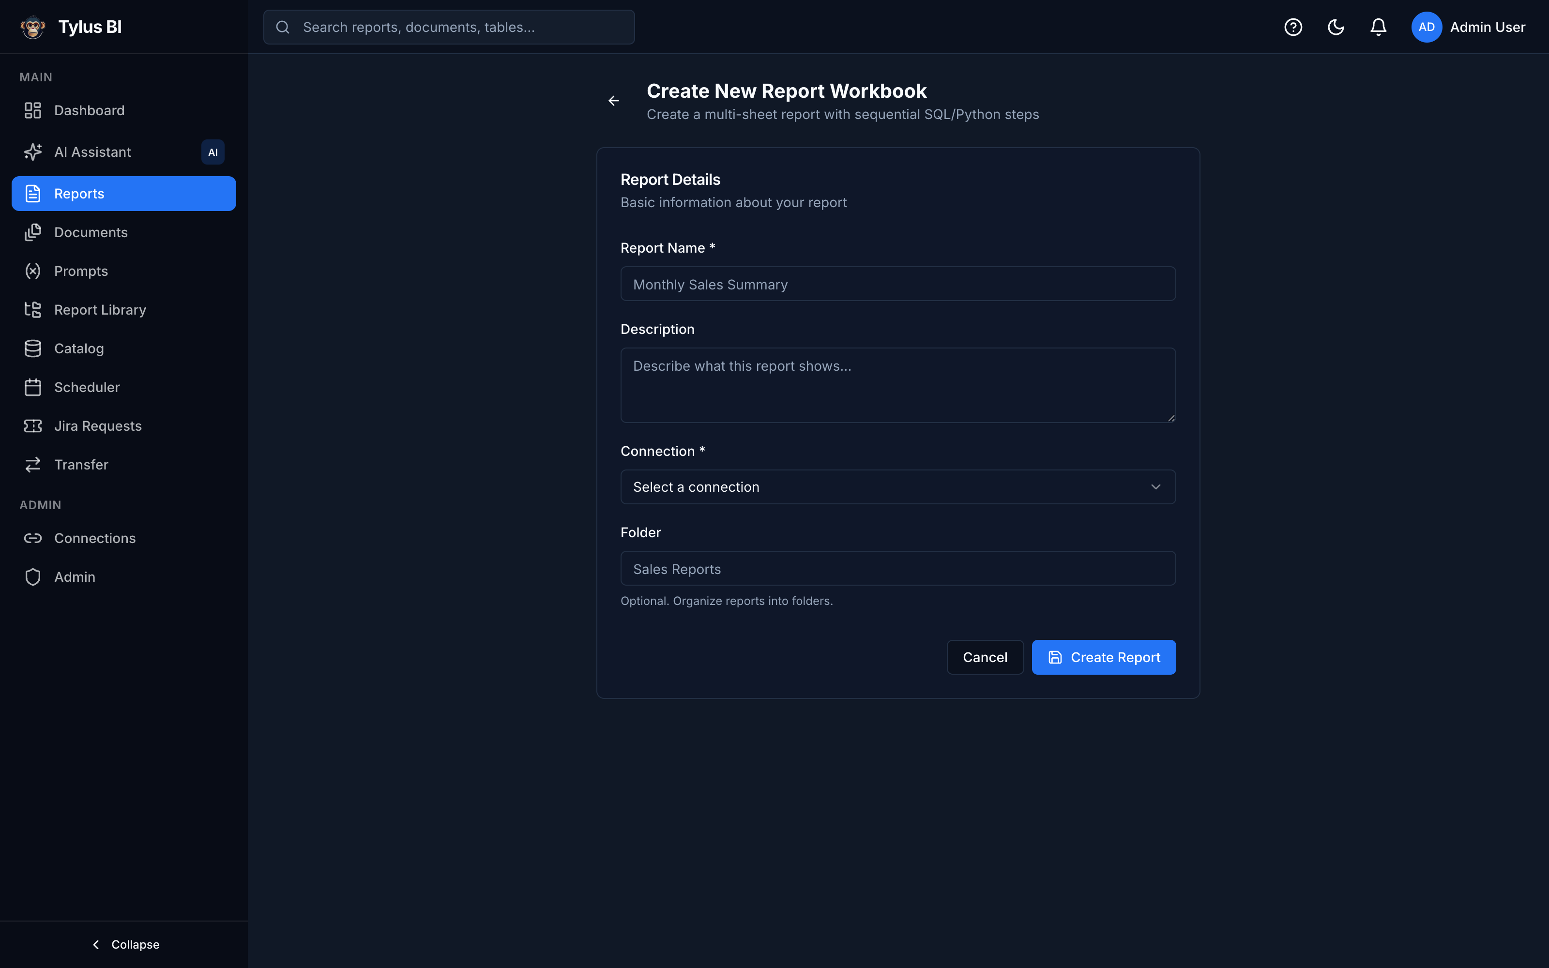Click the MAIN section header
1549x968 pixels.
point(36,77)
